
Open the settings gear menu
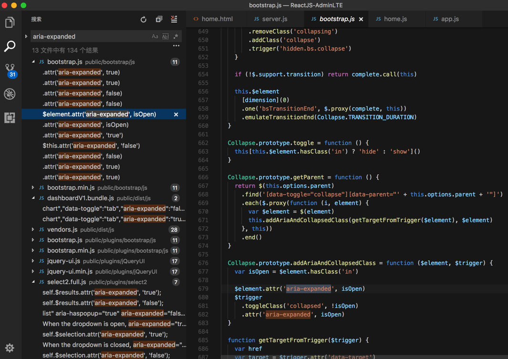pyautogui.click(x=10, y=348)
